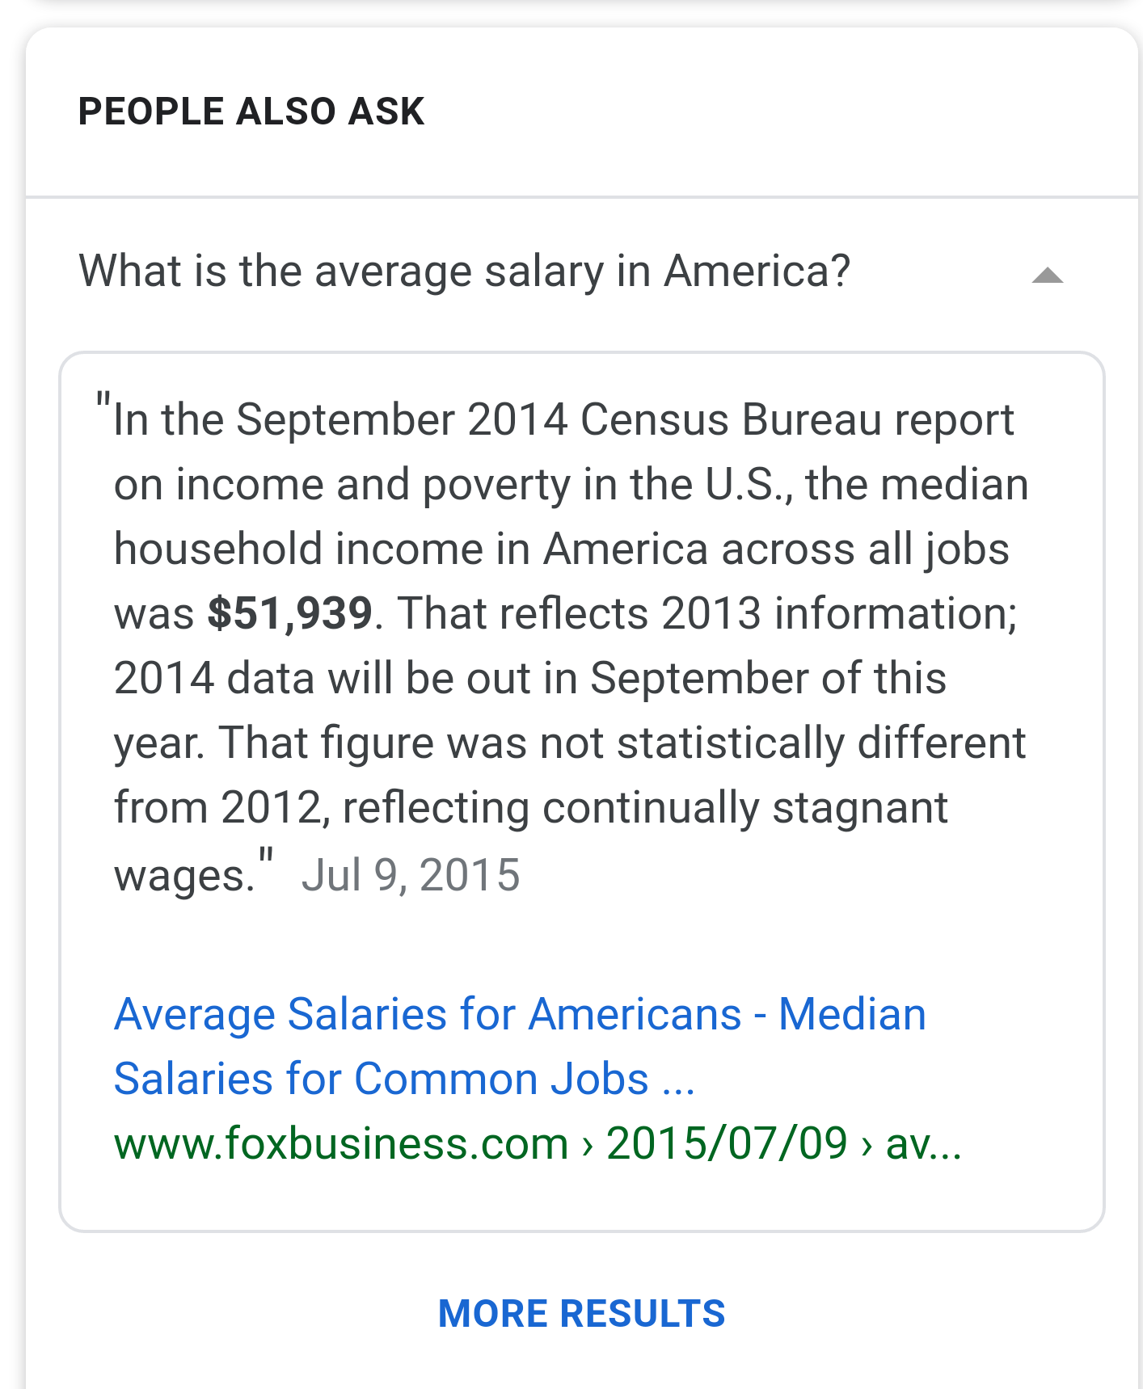Click the opening quotation mark of the snippet

(103, 401)
